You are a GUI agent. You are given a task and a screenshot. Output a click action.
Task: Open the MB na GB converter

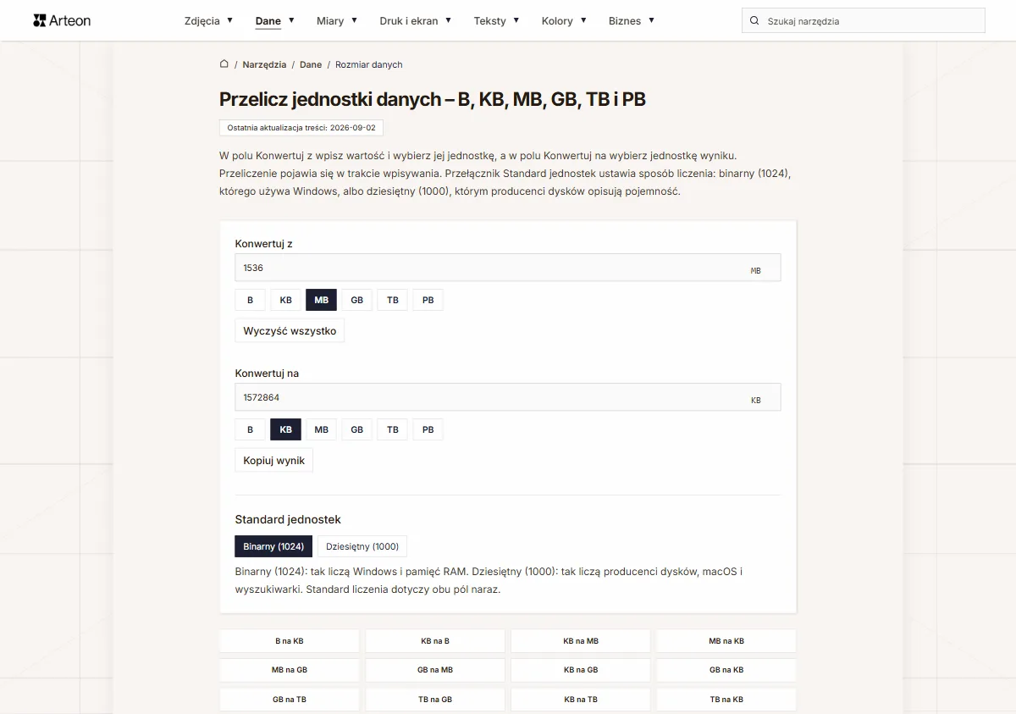290,670
